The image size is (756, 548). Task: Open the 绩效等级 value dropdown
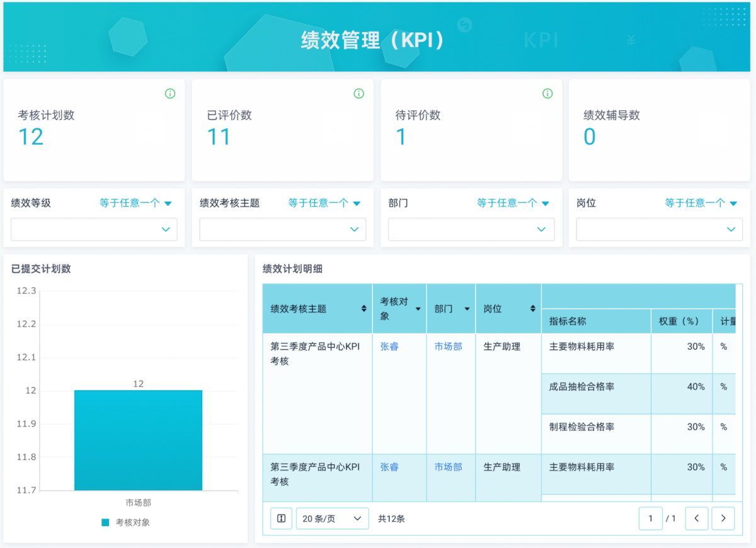point(94,230)
